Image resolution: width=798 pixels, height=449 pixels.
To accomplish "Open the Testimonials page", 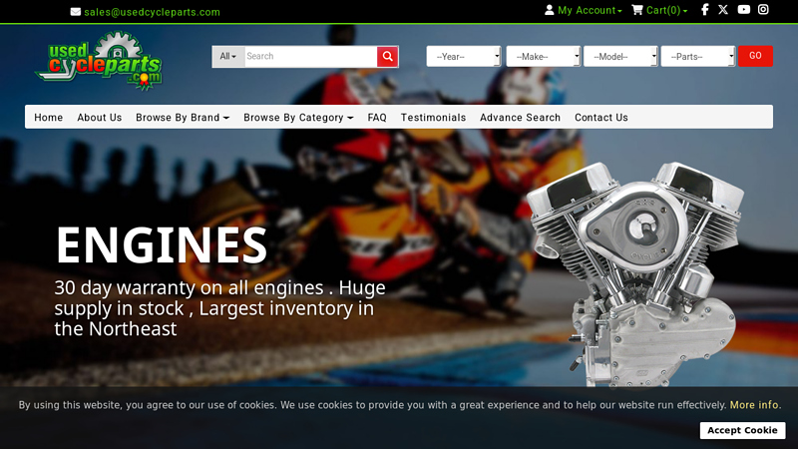I will tap(433, 118).
